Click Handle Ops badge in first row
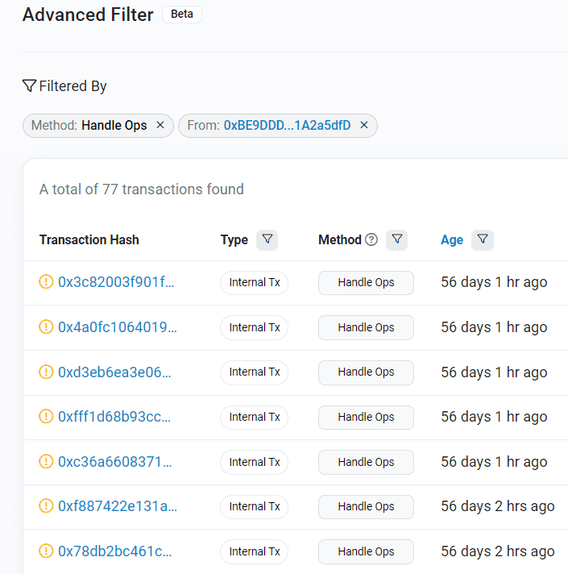This screenshot has height=574, width=568. 366,282
